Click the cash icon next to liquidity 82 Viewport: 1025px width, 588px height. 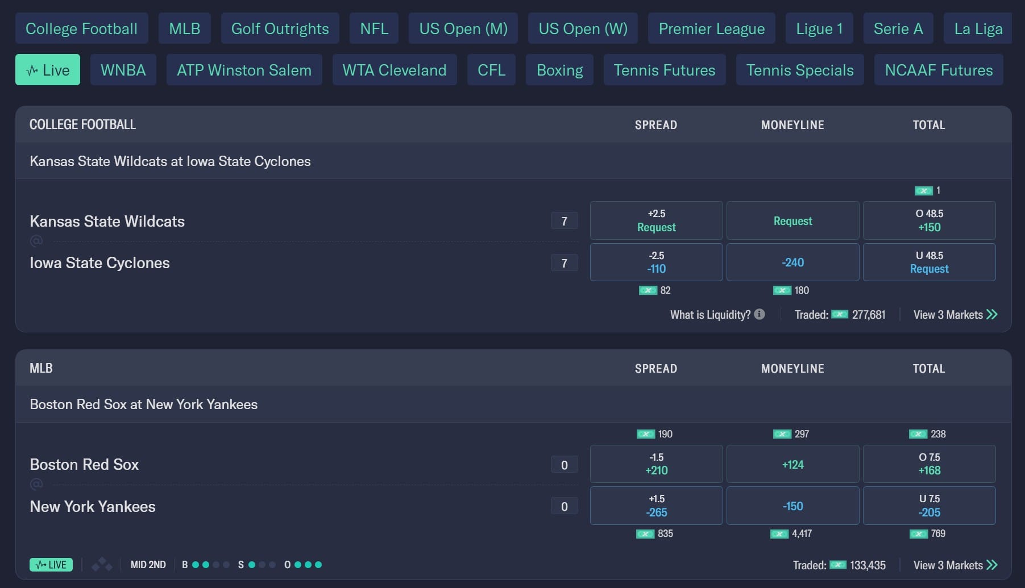click(x=648, y=290)
